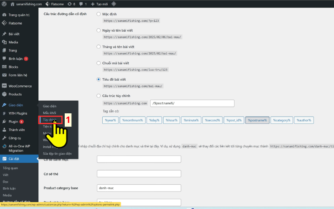The width and height of the screenshot is (334, 209).
Task: Insert the %post_id% tag button
Action: click(x=234, y=120)
